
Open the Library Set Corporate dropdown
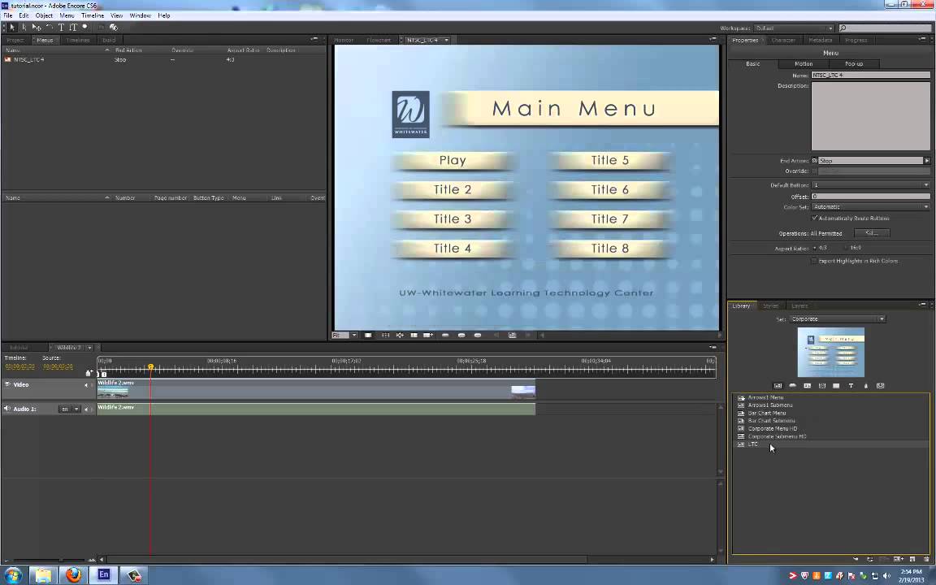click(837, 318)
